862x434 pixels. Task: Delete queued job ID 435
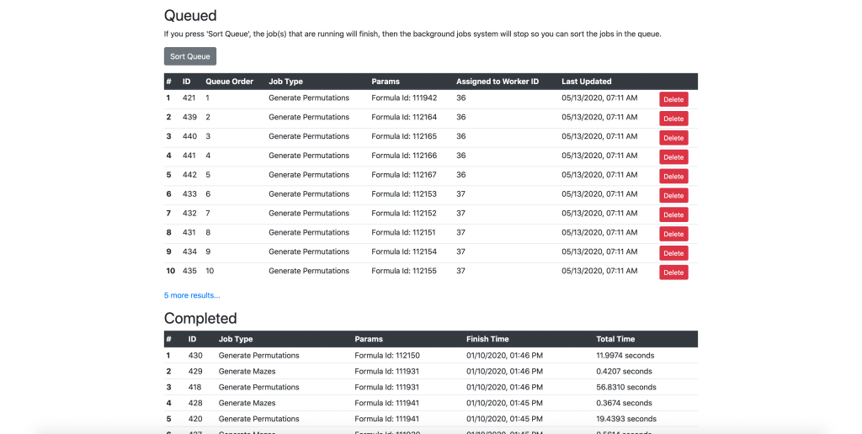673,273
